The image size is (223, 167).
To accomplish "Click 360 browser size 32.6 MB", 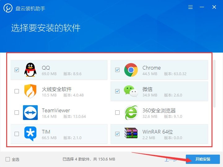I will (x=150, y=117).
